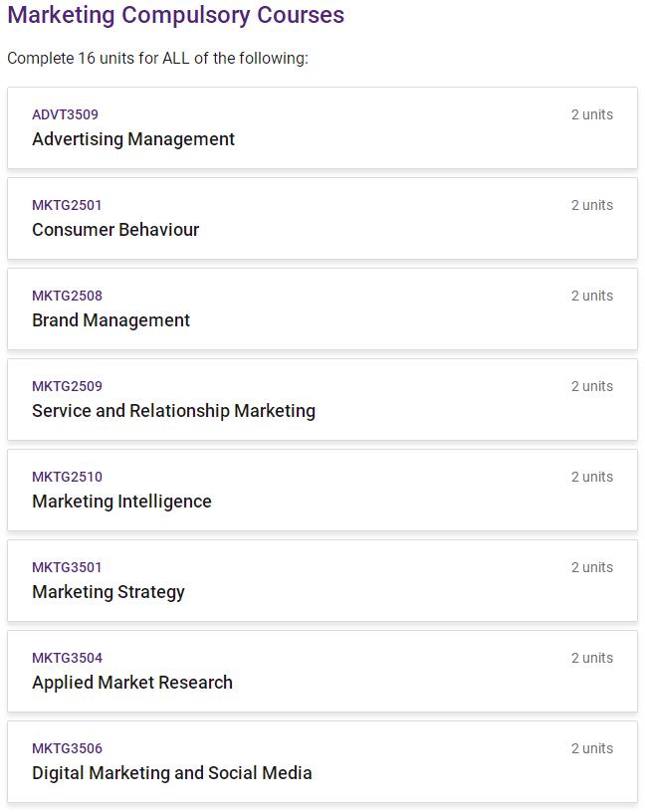Click the 2 units label for Advertising Management

591,114
